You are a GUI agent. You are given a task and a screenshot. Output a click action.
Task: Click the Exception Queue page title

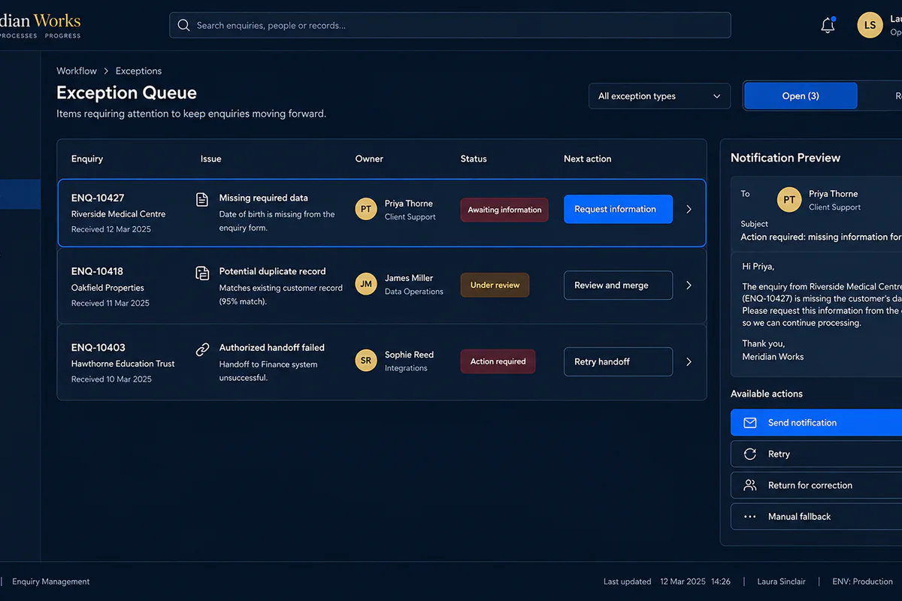coord(126,93)
